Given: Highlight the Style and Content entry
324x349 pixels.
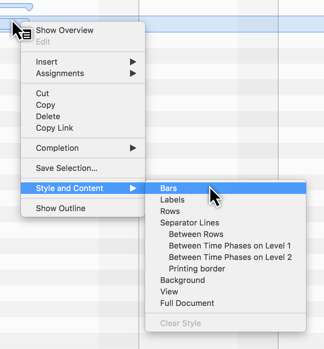Looking at the screenshot, I should [x=69, y=188].
